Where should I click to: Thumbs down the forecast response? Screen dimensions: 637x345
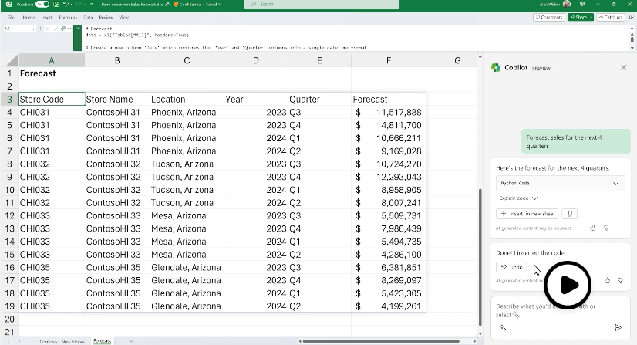(x=606, y=228)
